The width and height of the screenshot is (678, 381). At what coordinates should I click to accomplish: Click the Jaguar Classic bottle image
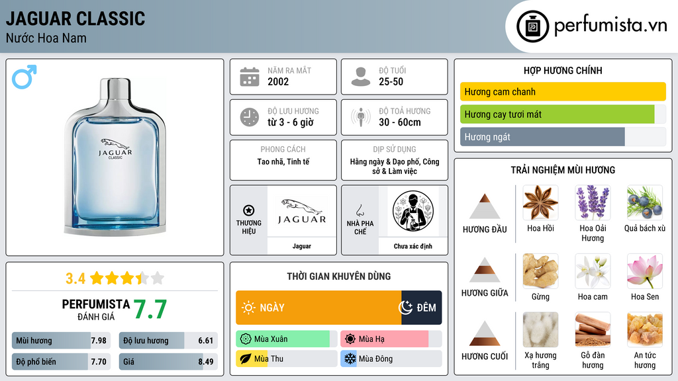pos(115,157)
